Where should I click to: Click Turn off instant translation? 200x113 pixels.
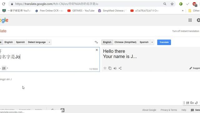point(186,31)
